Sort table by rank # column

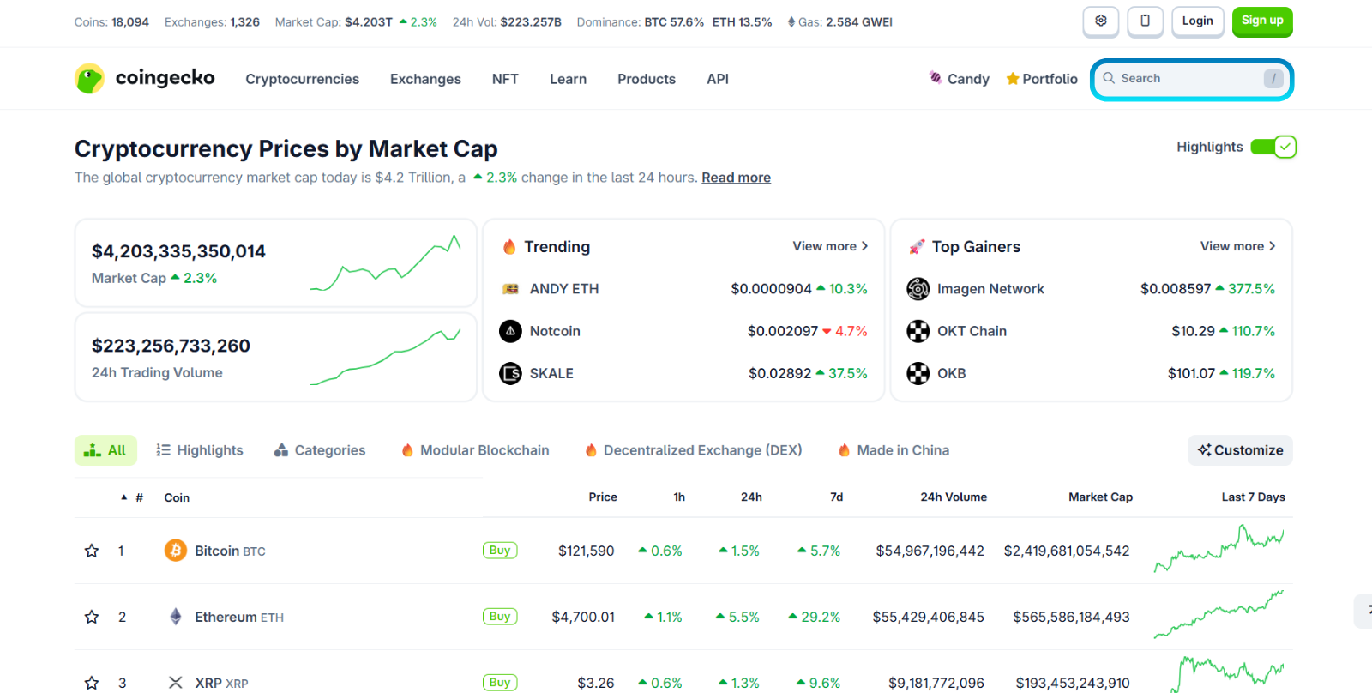[x=139, y=497]
